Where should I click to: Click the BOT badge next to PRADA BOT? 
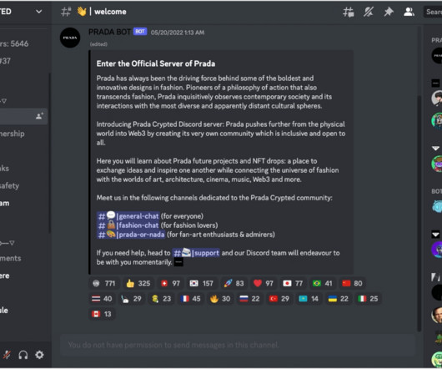click(140, 32)
